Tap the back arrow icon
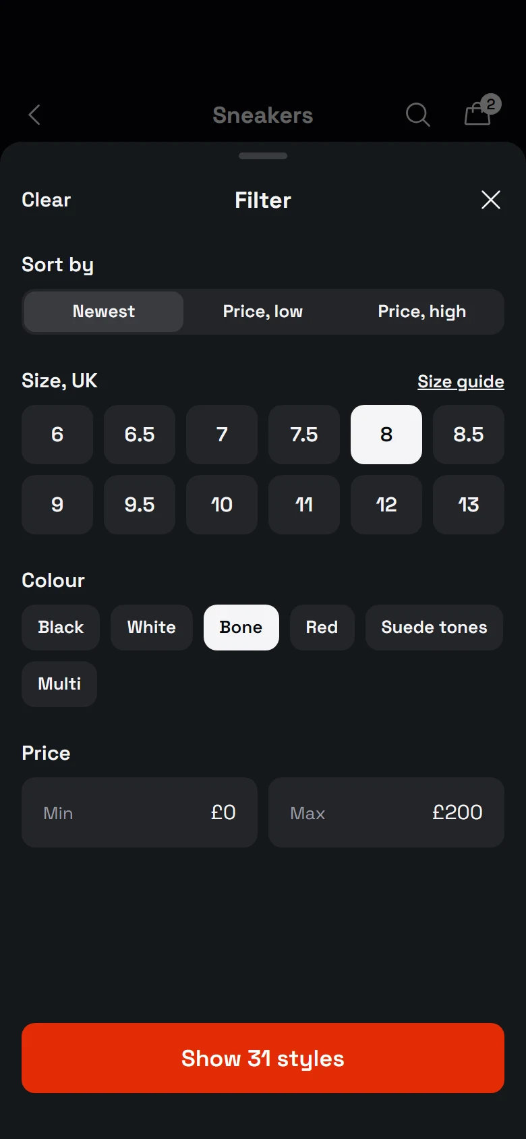The image size is (526, 1139). [x=35, y=115]
